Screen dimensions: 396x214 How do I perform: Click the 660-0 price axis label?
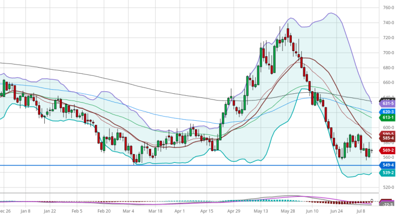pyautogui.click(x=388, y=83)
